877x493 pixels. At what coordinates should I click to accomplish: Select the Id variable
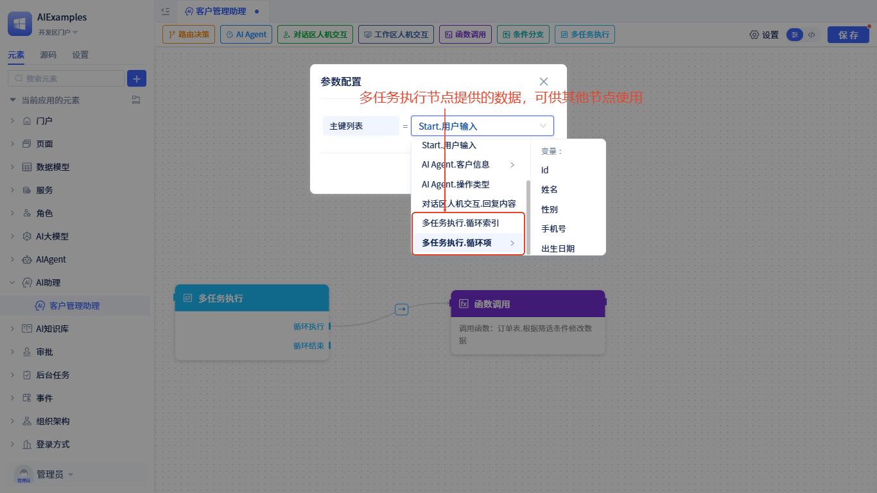pyautogui.click(x=545, y=170)
